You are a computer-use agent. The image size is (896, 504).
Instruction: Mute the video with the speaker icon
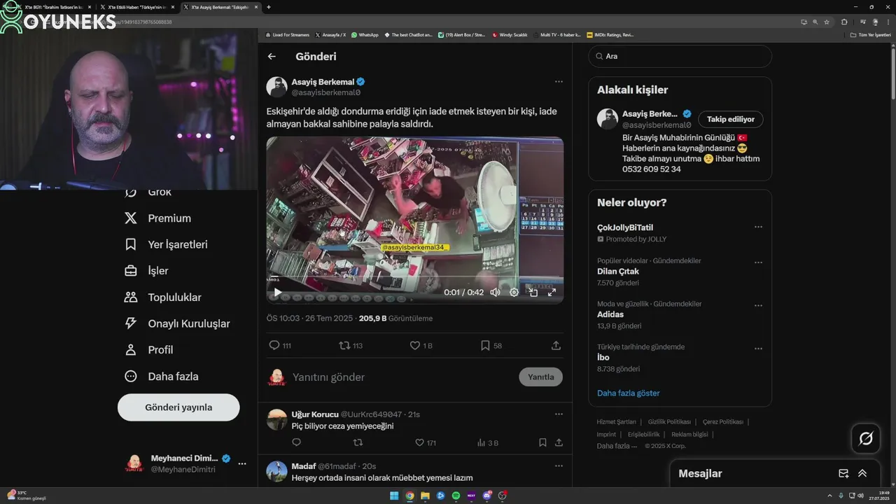tap(495, 293)
